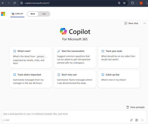Click the large Copilot logo icon
This screenshot has width=148, height=124.
63,31
